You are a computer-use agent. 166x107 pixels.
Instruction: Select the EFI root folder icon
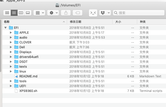tap(11, 28)
